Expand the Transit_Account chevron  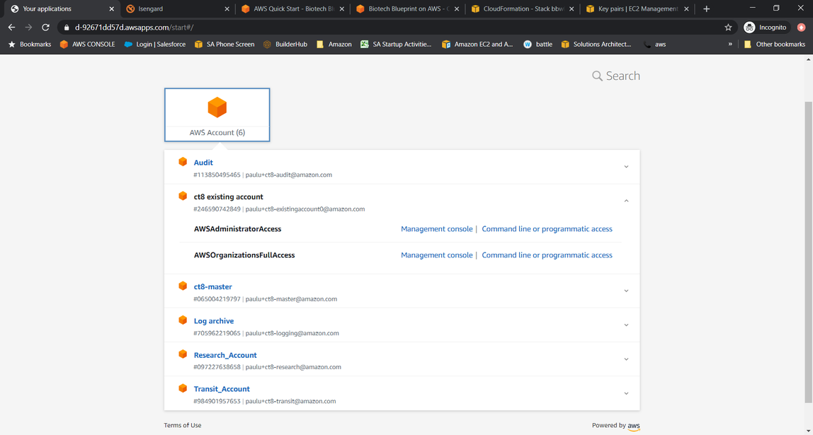pyautogui.click(x=626, y=393)
